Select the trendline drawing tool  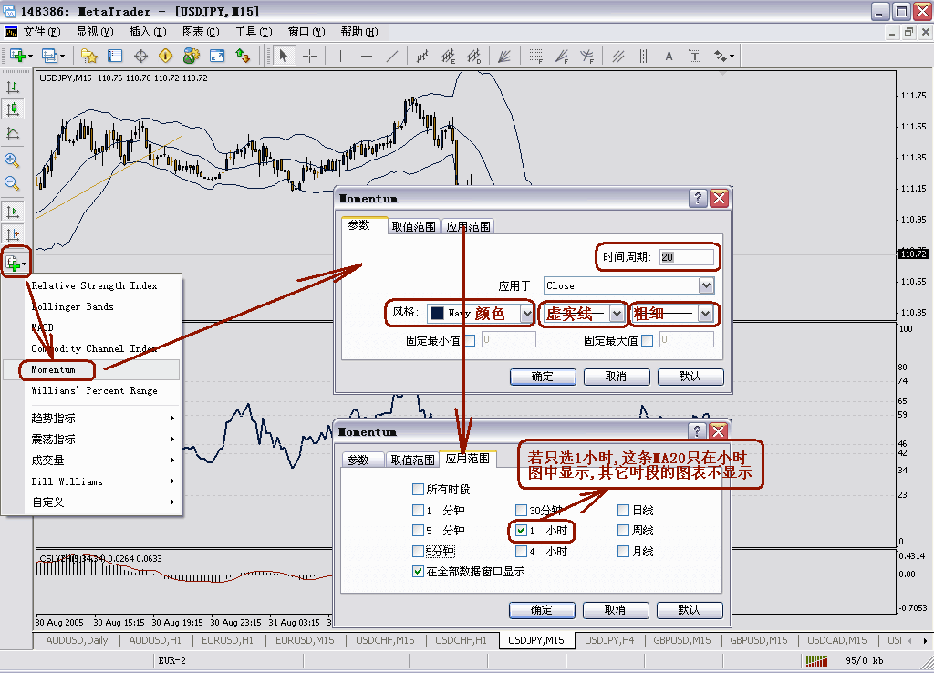tap(392, 56)
